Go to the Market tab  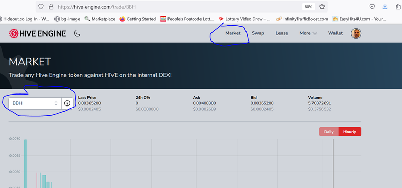[x=233, y=33]
